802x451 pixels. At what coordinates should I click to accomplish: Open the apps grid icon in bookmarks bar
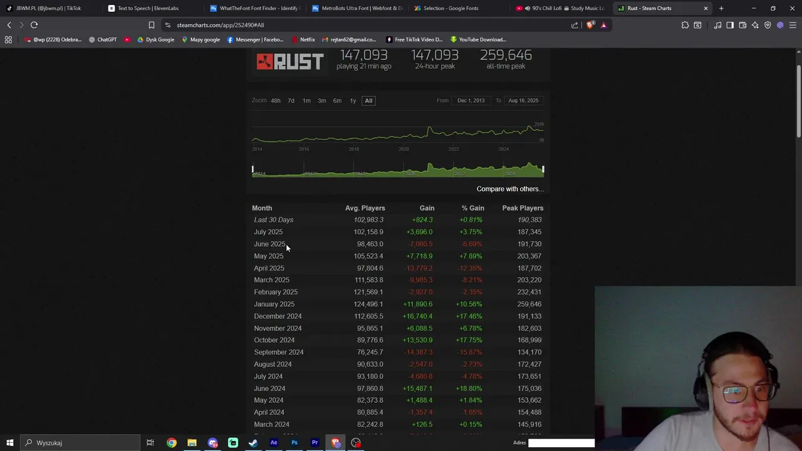[x=8, y=39]
